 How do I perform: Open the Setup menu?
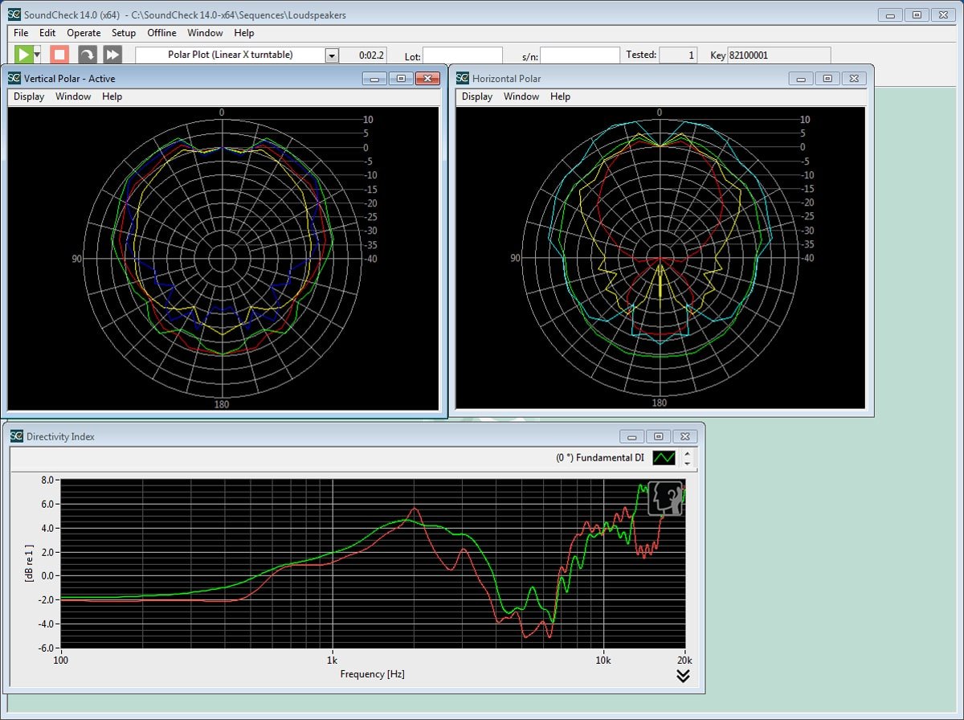(124, 33)
